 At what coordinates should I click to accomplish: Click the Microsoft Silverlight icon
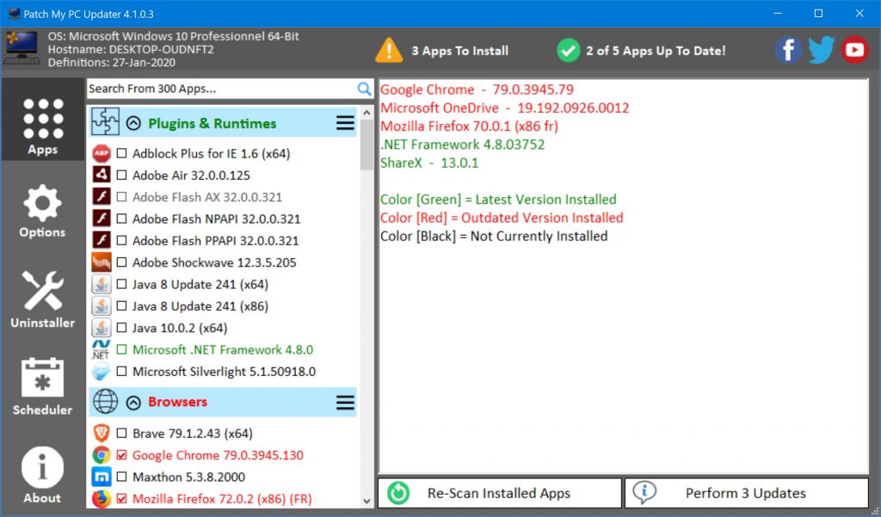coord(102,372)
